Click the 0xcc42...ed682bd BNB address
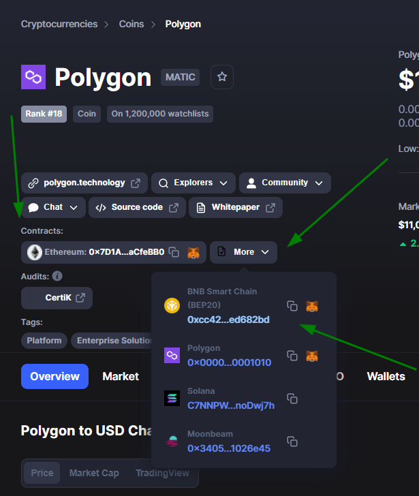Viewport: 419px width, 496px height. coord(228,320)
